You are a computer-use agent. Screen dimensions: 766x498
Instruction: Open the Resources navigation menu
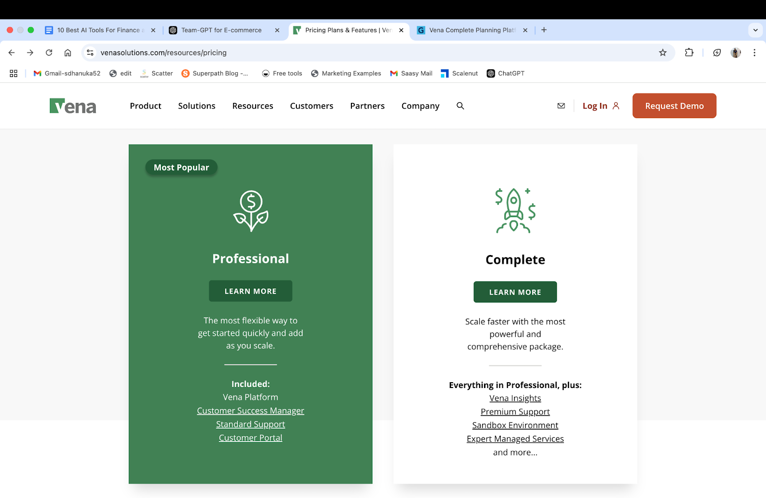(253, 106)
